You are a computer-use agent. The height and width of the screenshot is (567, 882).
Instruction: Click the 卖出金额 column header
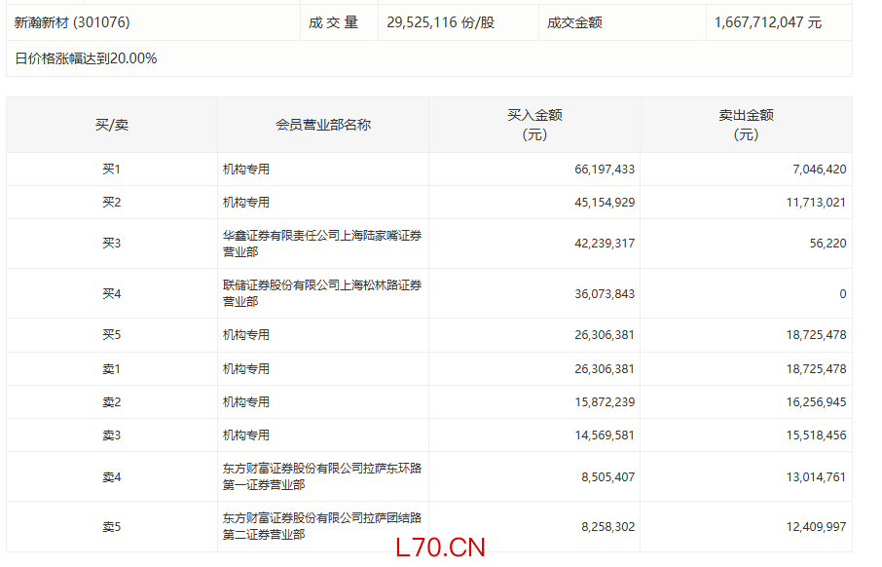point(746,125)
